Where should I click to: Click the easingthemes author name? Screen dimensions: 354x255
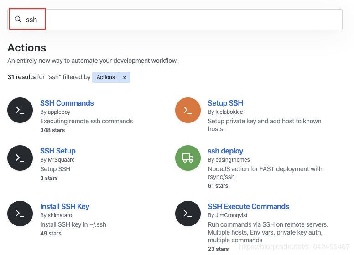pyautogui.click(x=232, y=160)
